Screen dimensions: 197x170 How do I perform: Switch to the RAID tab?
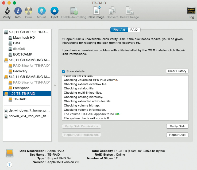[134, 30]
